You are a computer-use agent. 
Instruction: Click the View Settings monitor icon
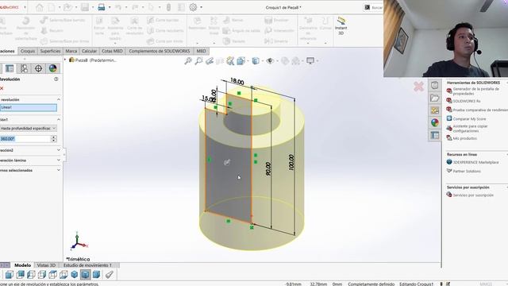tap(310, 60)
